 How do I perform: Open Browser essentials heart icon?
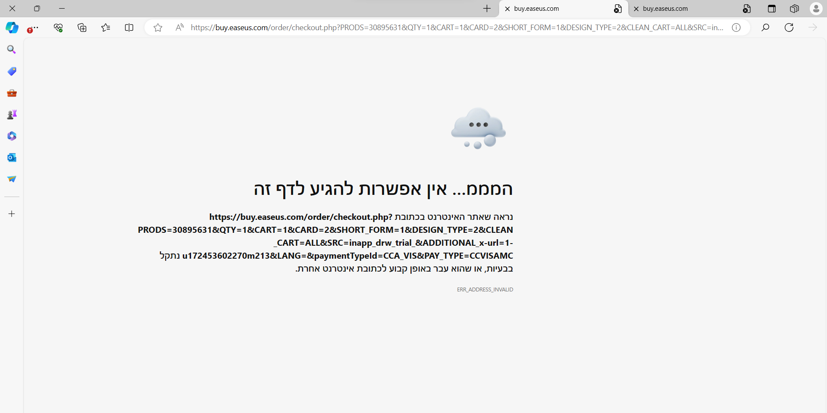(58, 28)
